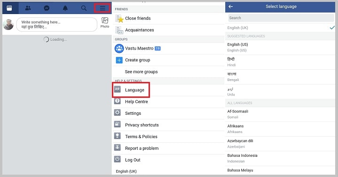Select English (UK) with the checkmark
Screen dimensions: 338x177
[280, 28]
